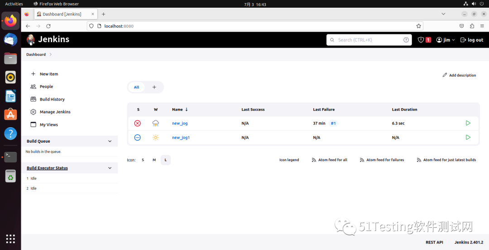
Task: Open the new_jog1 job link
Action: pos(181,137)
